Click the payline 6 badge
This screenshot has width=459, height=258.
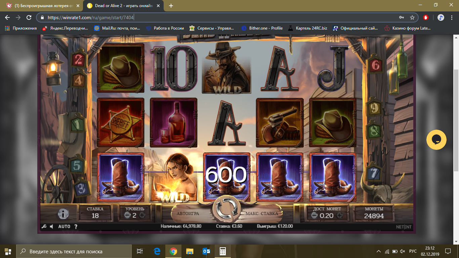[x=375, y=65]
